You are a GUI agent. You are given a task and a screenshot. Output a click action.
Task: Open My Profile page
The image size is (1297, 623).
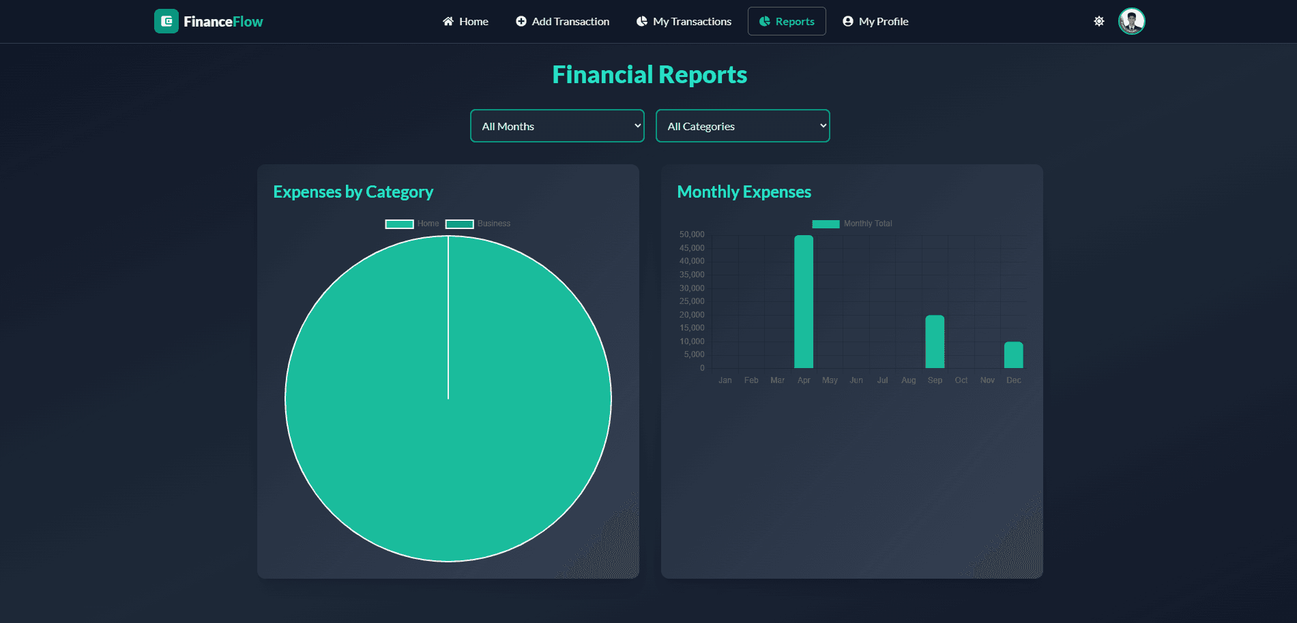click(x=875, y=21)
